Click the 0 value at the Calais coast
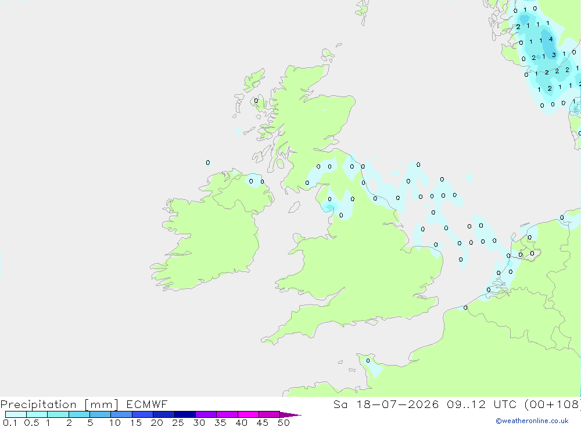The image size is (581, 426). pyautogui.click(x=465, y=307)
